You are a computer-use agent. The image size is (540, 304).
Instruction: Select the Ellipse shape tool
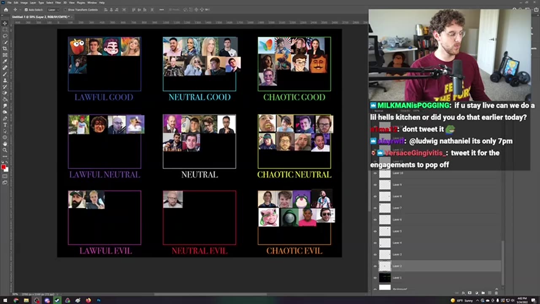(x=5, y=137)
